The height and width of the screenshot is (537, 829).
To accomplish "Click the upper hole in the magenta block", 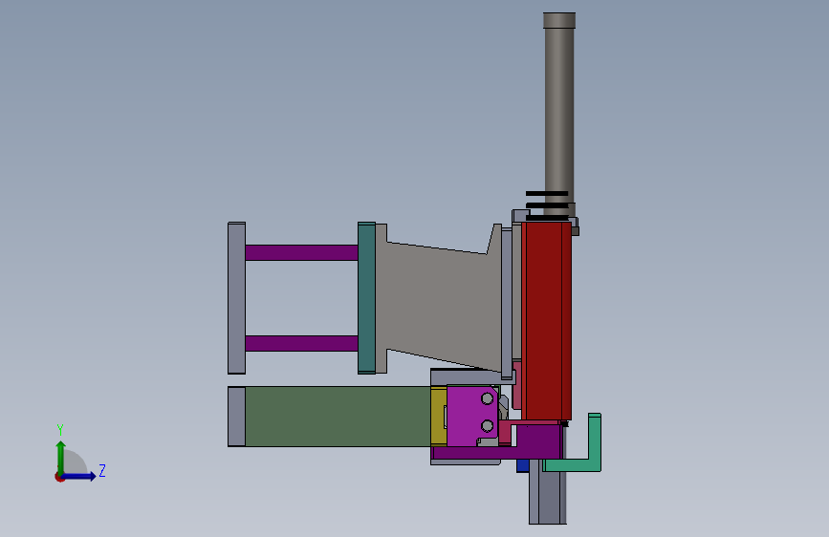I will point(487,398).
